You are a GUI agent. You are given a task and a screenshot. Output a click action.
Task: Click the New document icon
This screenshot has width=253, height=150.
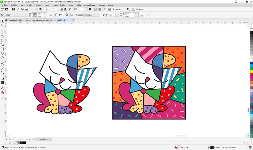[2, 9]
